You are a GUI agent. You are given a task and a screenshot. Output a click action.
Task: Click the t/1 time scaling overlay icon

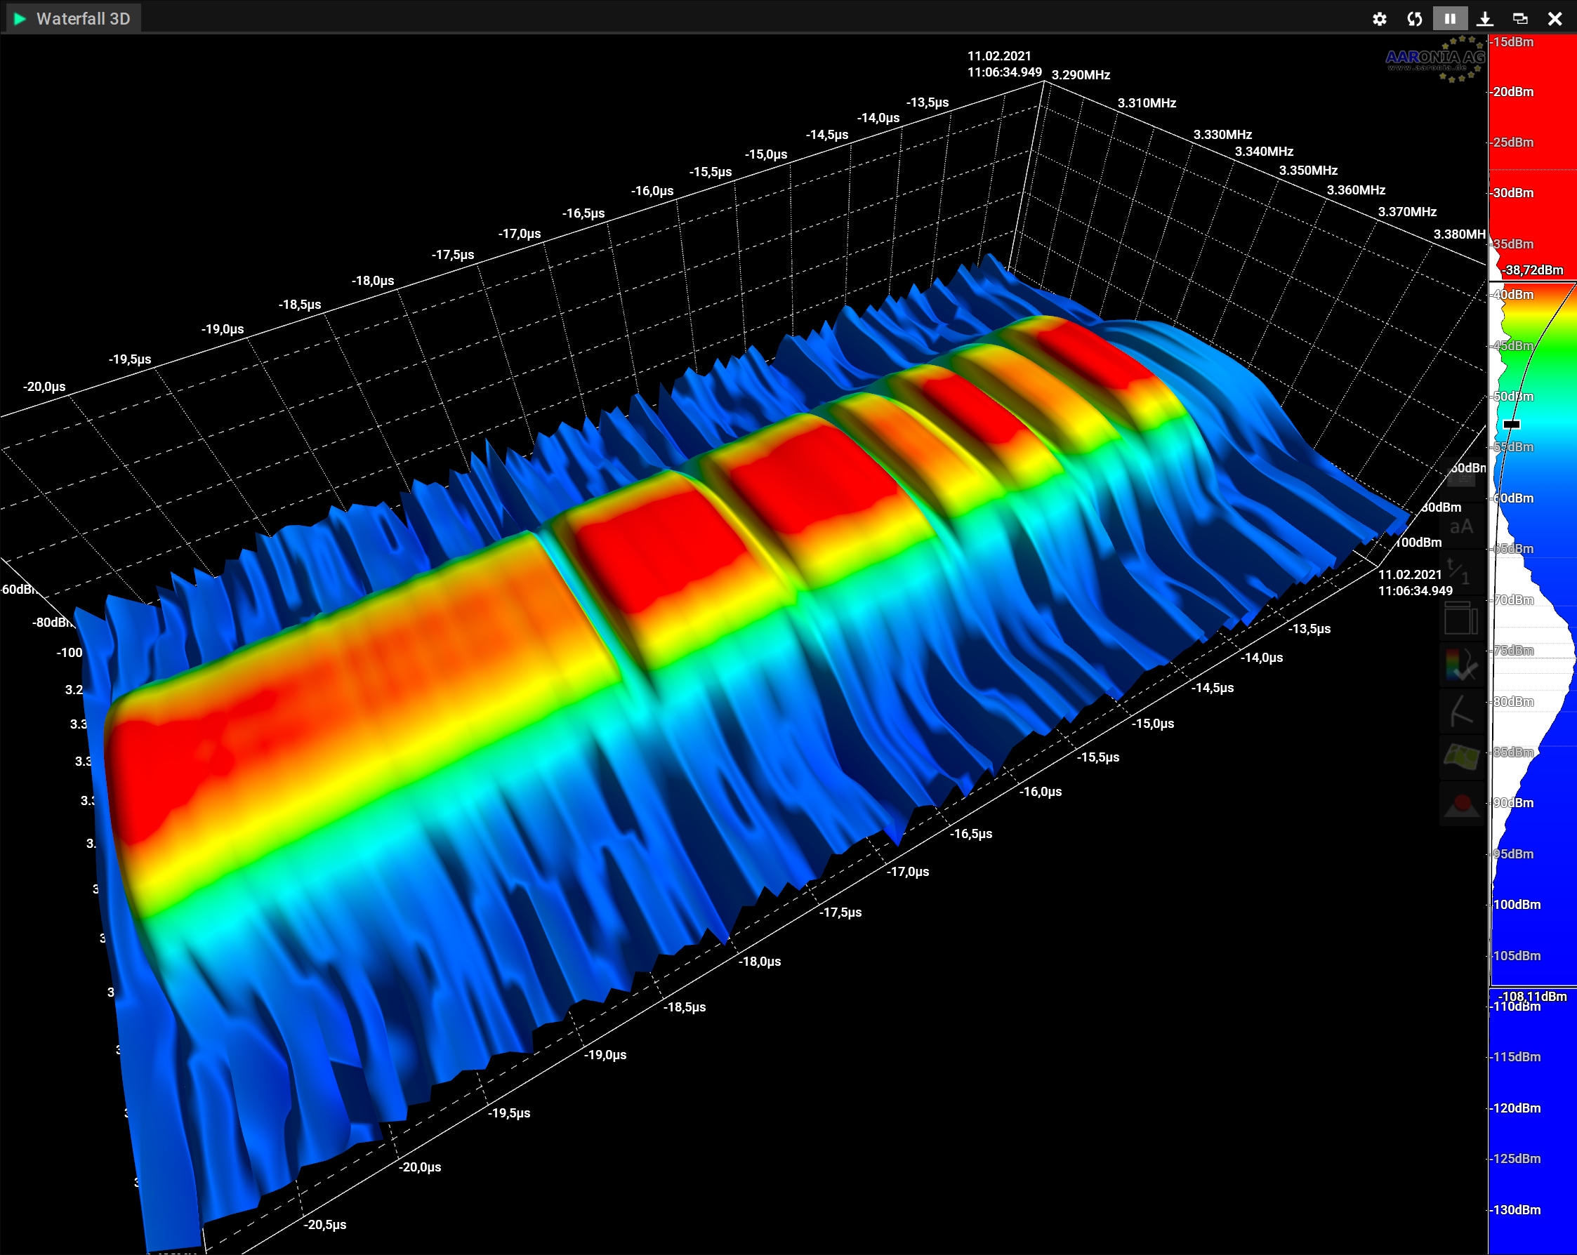point(1461,572)
